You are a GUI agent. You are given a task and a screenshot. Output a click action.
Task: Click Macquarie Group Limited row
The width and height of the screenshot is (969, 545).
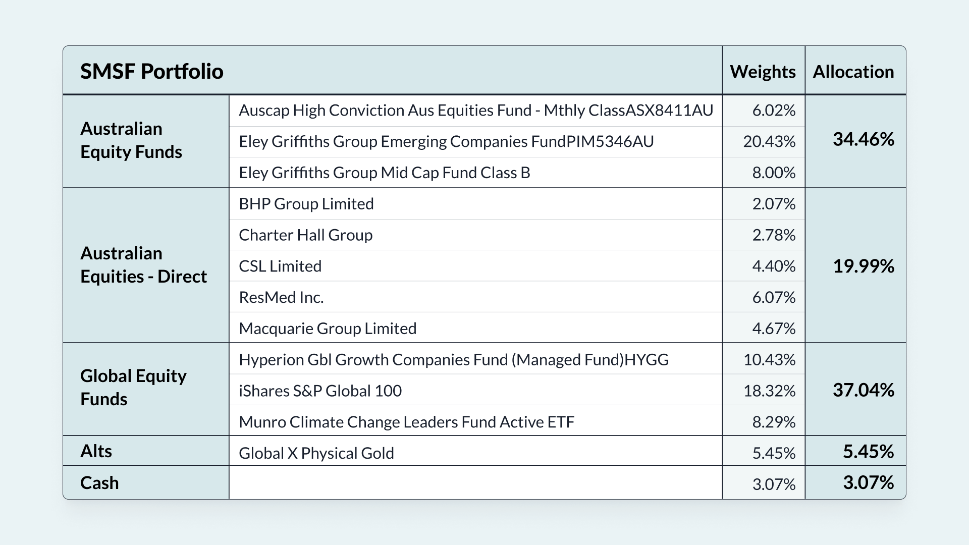coord(328,329)
